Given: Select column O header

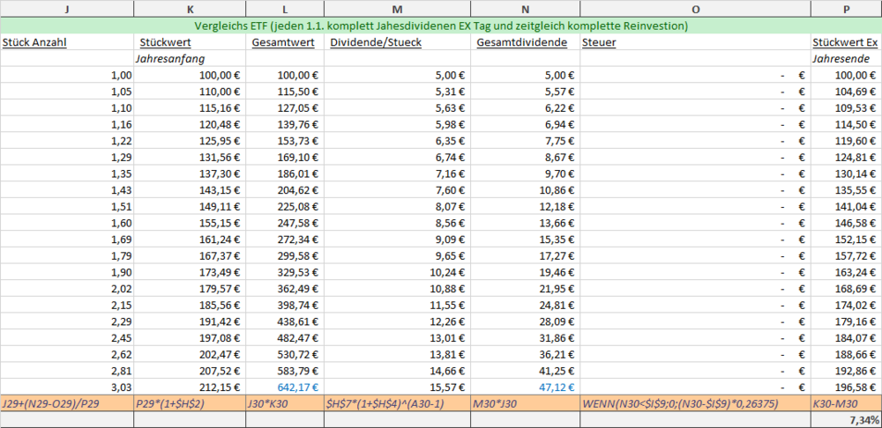Looking at the screenshot, I should coord(695,9).
